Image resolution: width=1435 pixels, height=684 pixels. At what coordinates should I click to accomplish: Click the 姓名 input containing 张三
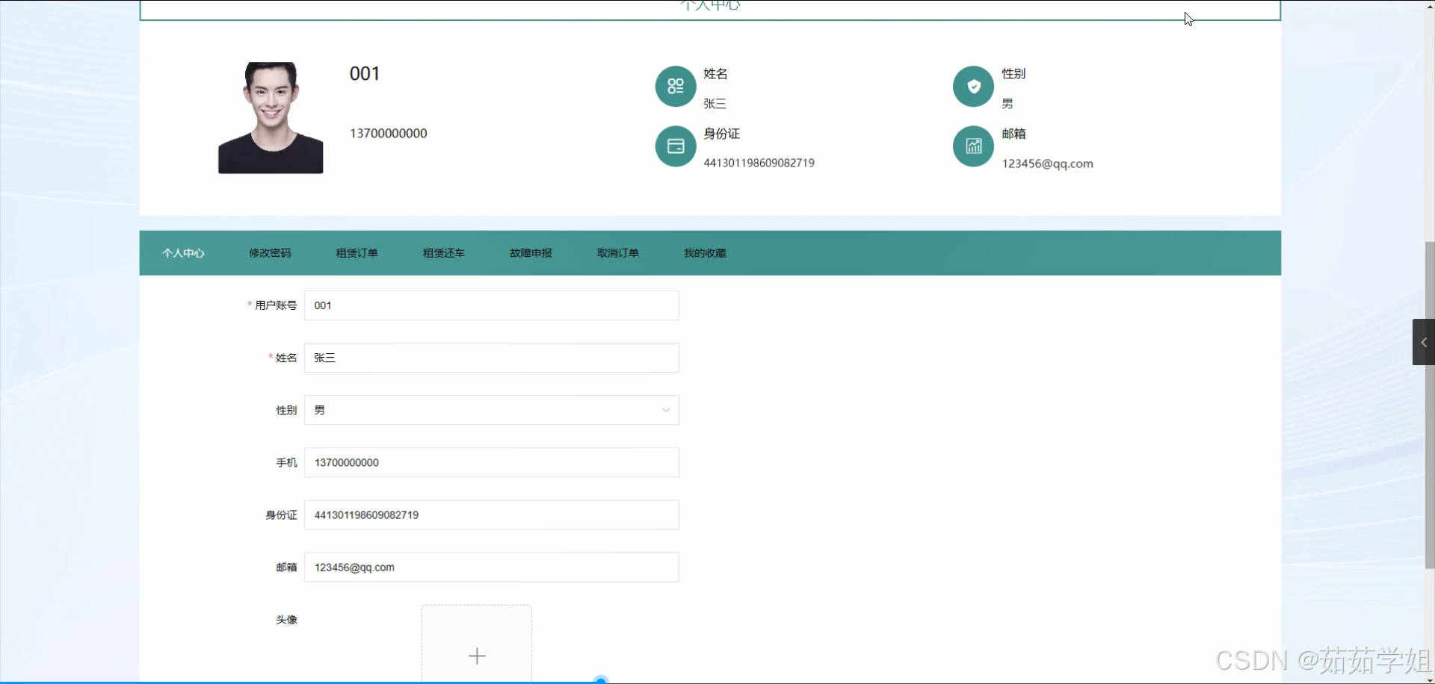point(492,358)
